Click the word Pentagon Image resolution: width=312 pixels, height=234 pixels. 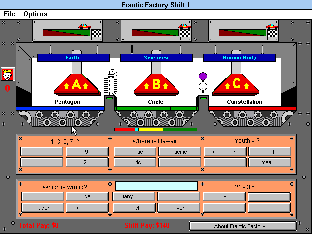point(67,102)
